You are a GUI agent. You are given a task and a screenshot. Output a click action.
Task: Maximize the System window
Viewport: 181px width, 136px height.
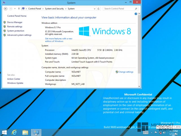[x=131, y=2]
